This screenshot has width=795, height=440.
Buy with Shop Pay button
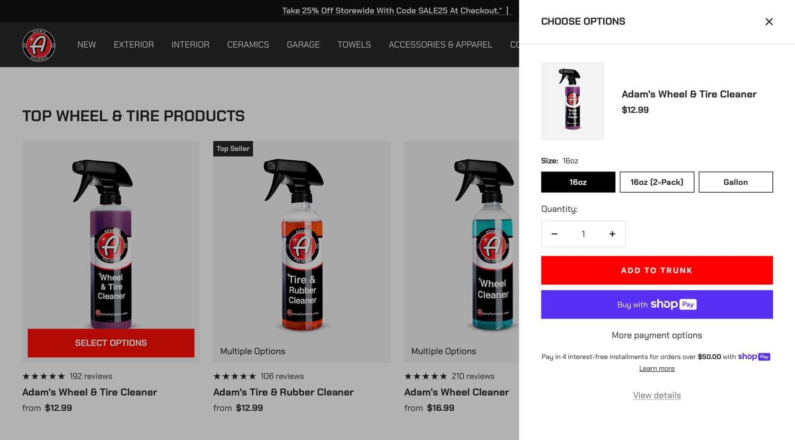coord(656,304)
